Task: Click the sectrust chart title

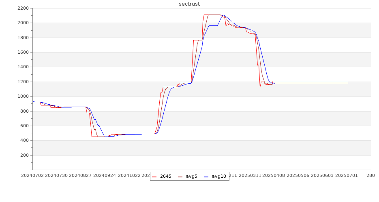Action: coord(189,4)
